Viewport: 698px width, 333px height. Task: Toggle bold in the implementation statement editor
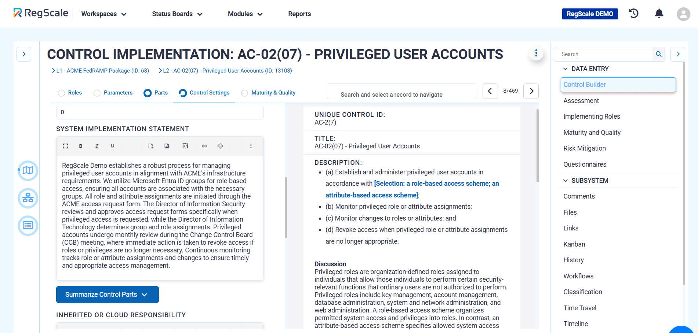point(81,146)
